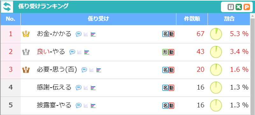
Task: Click the trend graph icon next to お金-かかる
Action: coord(86,34)
